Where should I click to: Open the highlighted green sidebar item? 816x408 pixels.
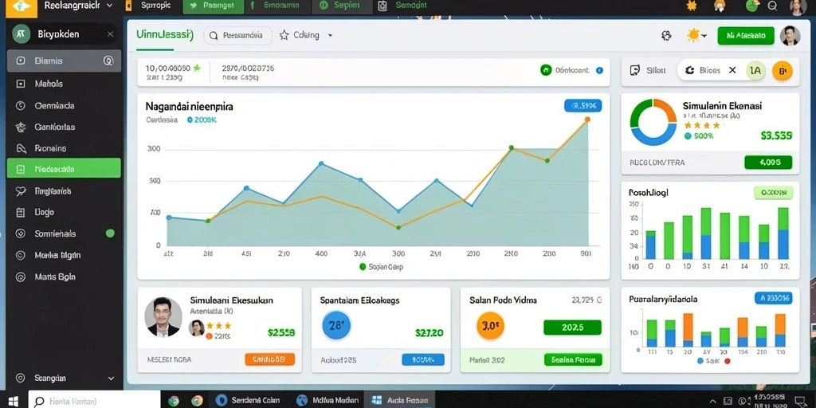[x=64, y=169]
